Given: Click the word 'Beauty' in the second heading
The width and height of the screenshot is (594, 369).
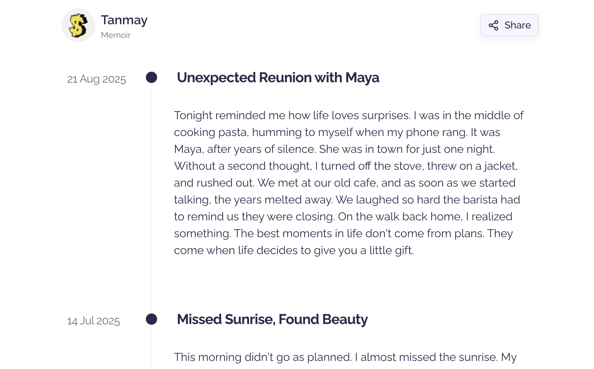Looking at the screenshot, I should click(345, 319).
